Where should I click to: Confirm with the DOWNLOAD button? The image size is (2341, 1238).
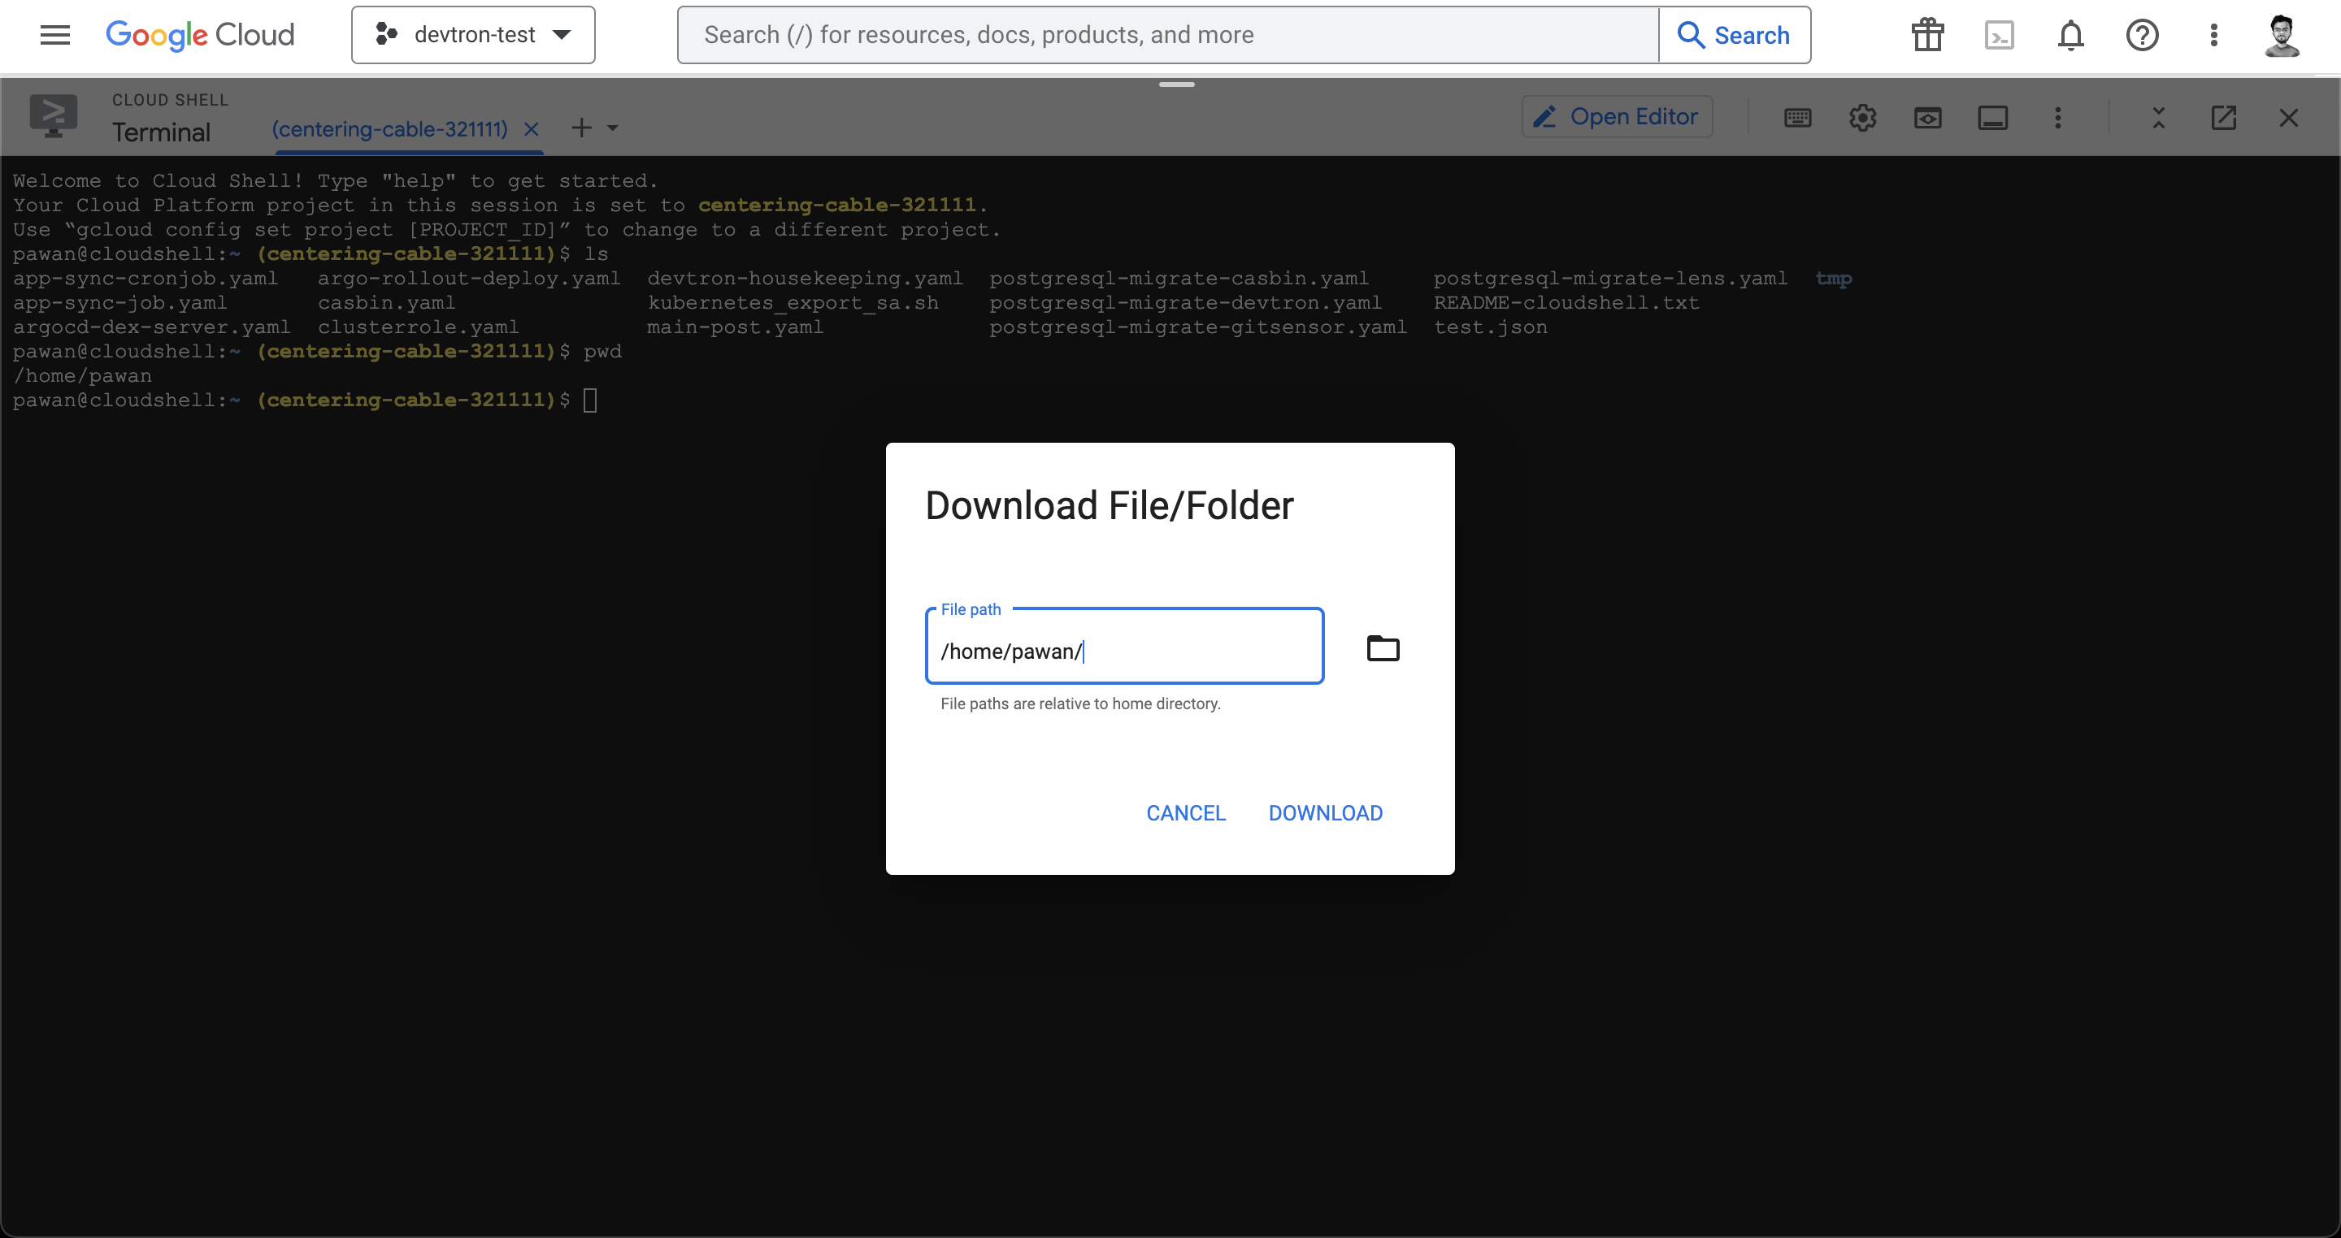pos(1324,813)
